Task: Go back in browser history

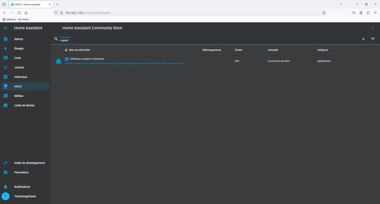Action: (5, 13)
